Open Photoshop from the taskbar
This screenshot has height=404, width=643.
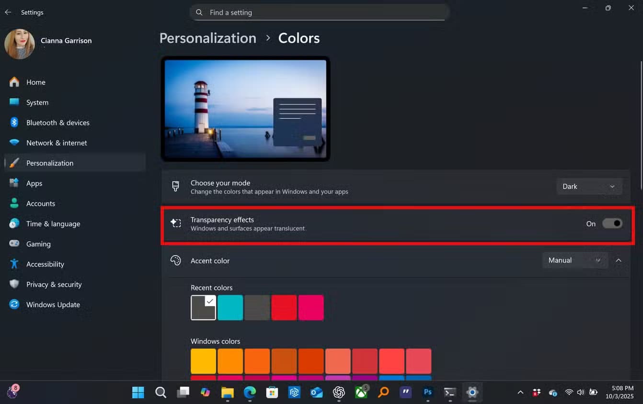[428, 393]
